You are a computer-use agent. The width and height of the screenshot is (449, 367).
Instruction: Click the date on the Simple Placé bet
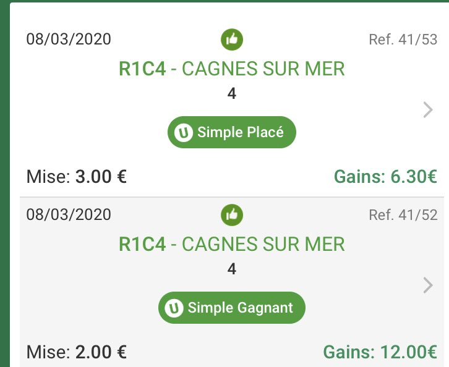(x=69, y=40)
